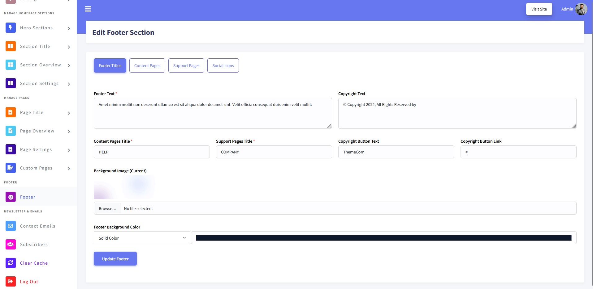Switch to the Content Pages tab
Screen dimensions: 593x289
[x=147, y=65]
